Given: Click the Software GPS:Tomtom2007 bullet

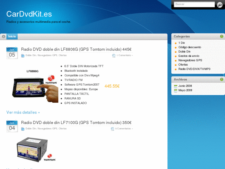Looking at the screenshot, I should click(x=82, y=85).
